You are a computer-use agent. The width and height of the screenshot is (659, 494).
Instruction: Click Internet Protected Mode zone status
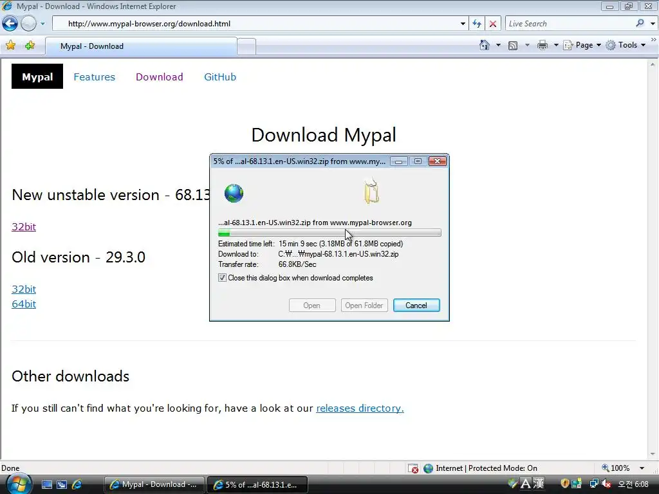(x=480, y=468)
